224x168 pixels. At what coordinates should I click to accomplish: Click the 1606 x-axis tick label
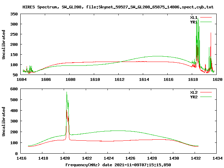coord(46,79)
